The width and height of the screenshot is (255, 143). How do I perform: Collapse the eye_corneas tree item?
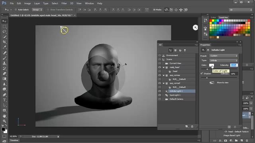(164, 75)
